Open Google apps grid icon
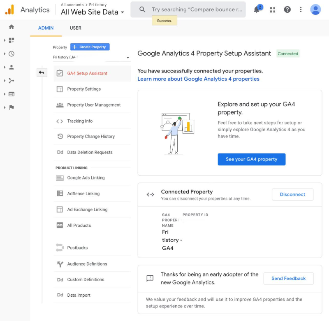 click(x=272, y=9)
